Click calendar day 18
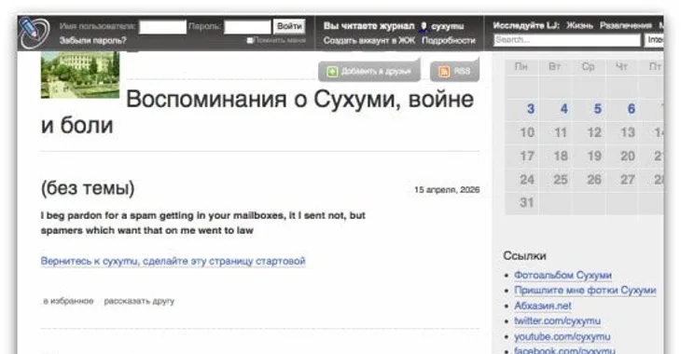The height and width of the screenshot is (354, 681). [561, 156]
